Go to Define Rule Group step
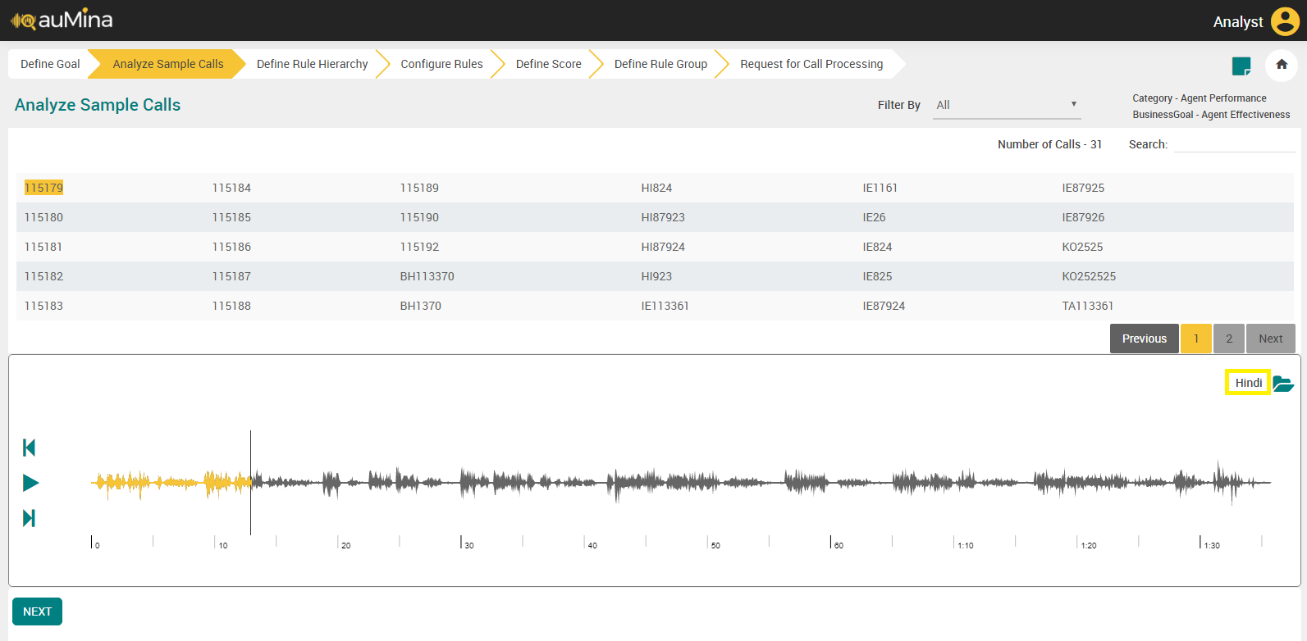This screenshot has height=641, width=1307. pos(660,64)
